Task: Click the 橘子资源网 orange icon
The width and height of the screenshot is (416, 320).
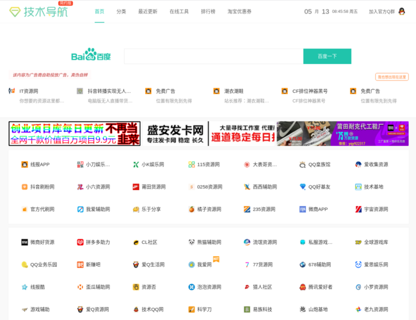Action: 191,209
